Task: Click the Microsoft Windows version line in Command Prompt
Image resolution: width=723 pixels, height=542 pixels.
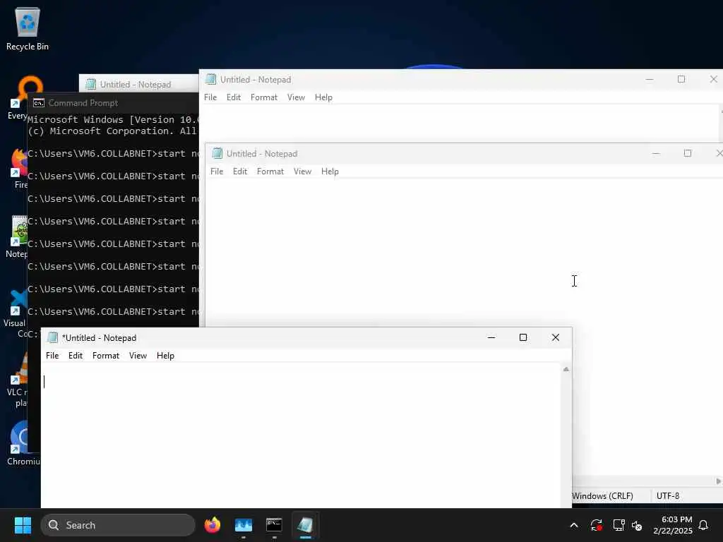Action: pos(114,119)
